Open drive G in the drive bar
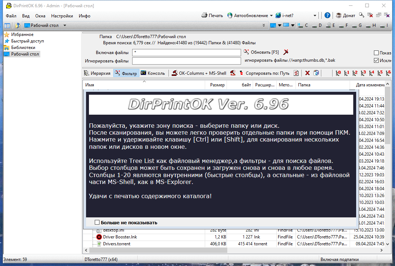 [x=357, y=25]
